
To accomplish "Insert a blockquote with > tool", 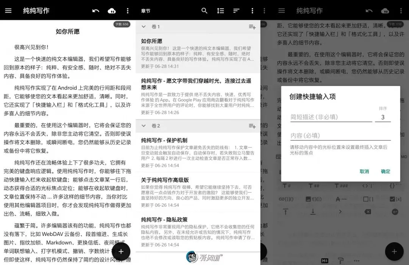I will 340,212.
